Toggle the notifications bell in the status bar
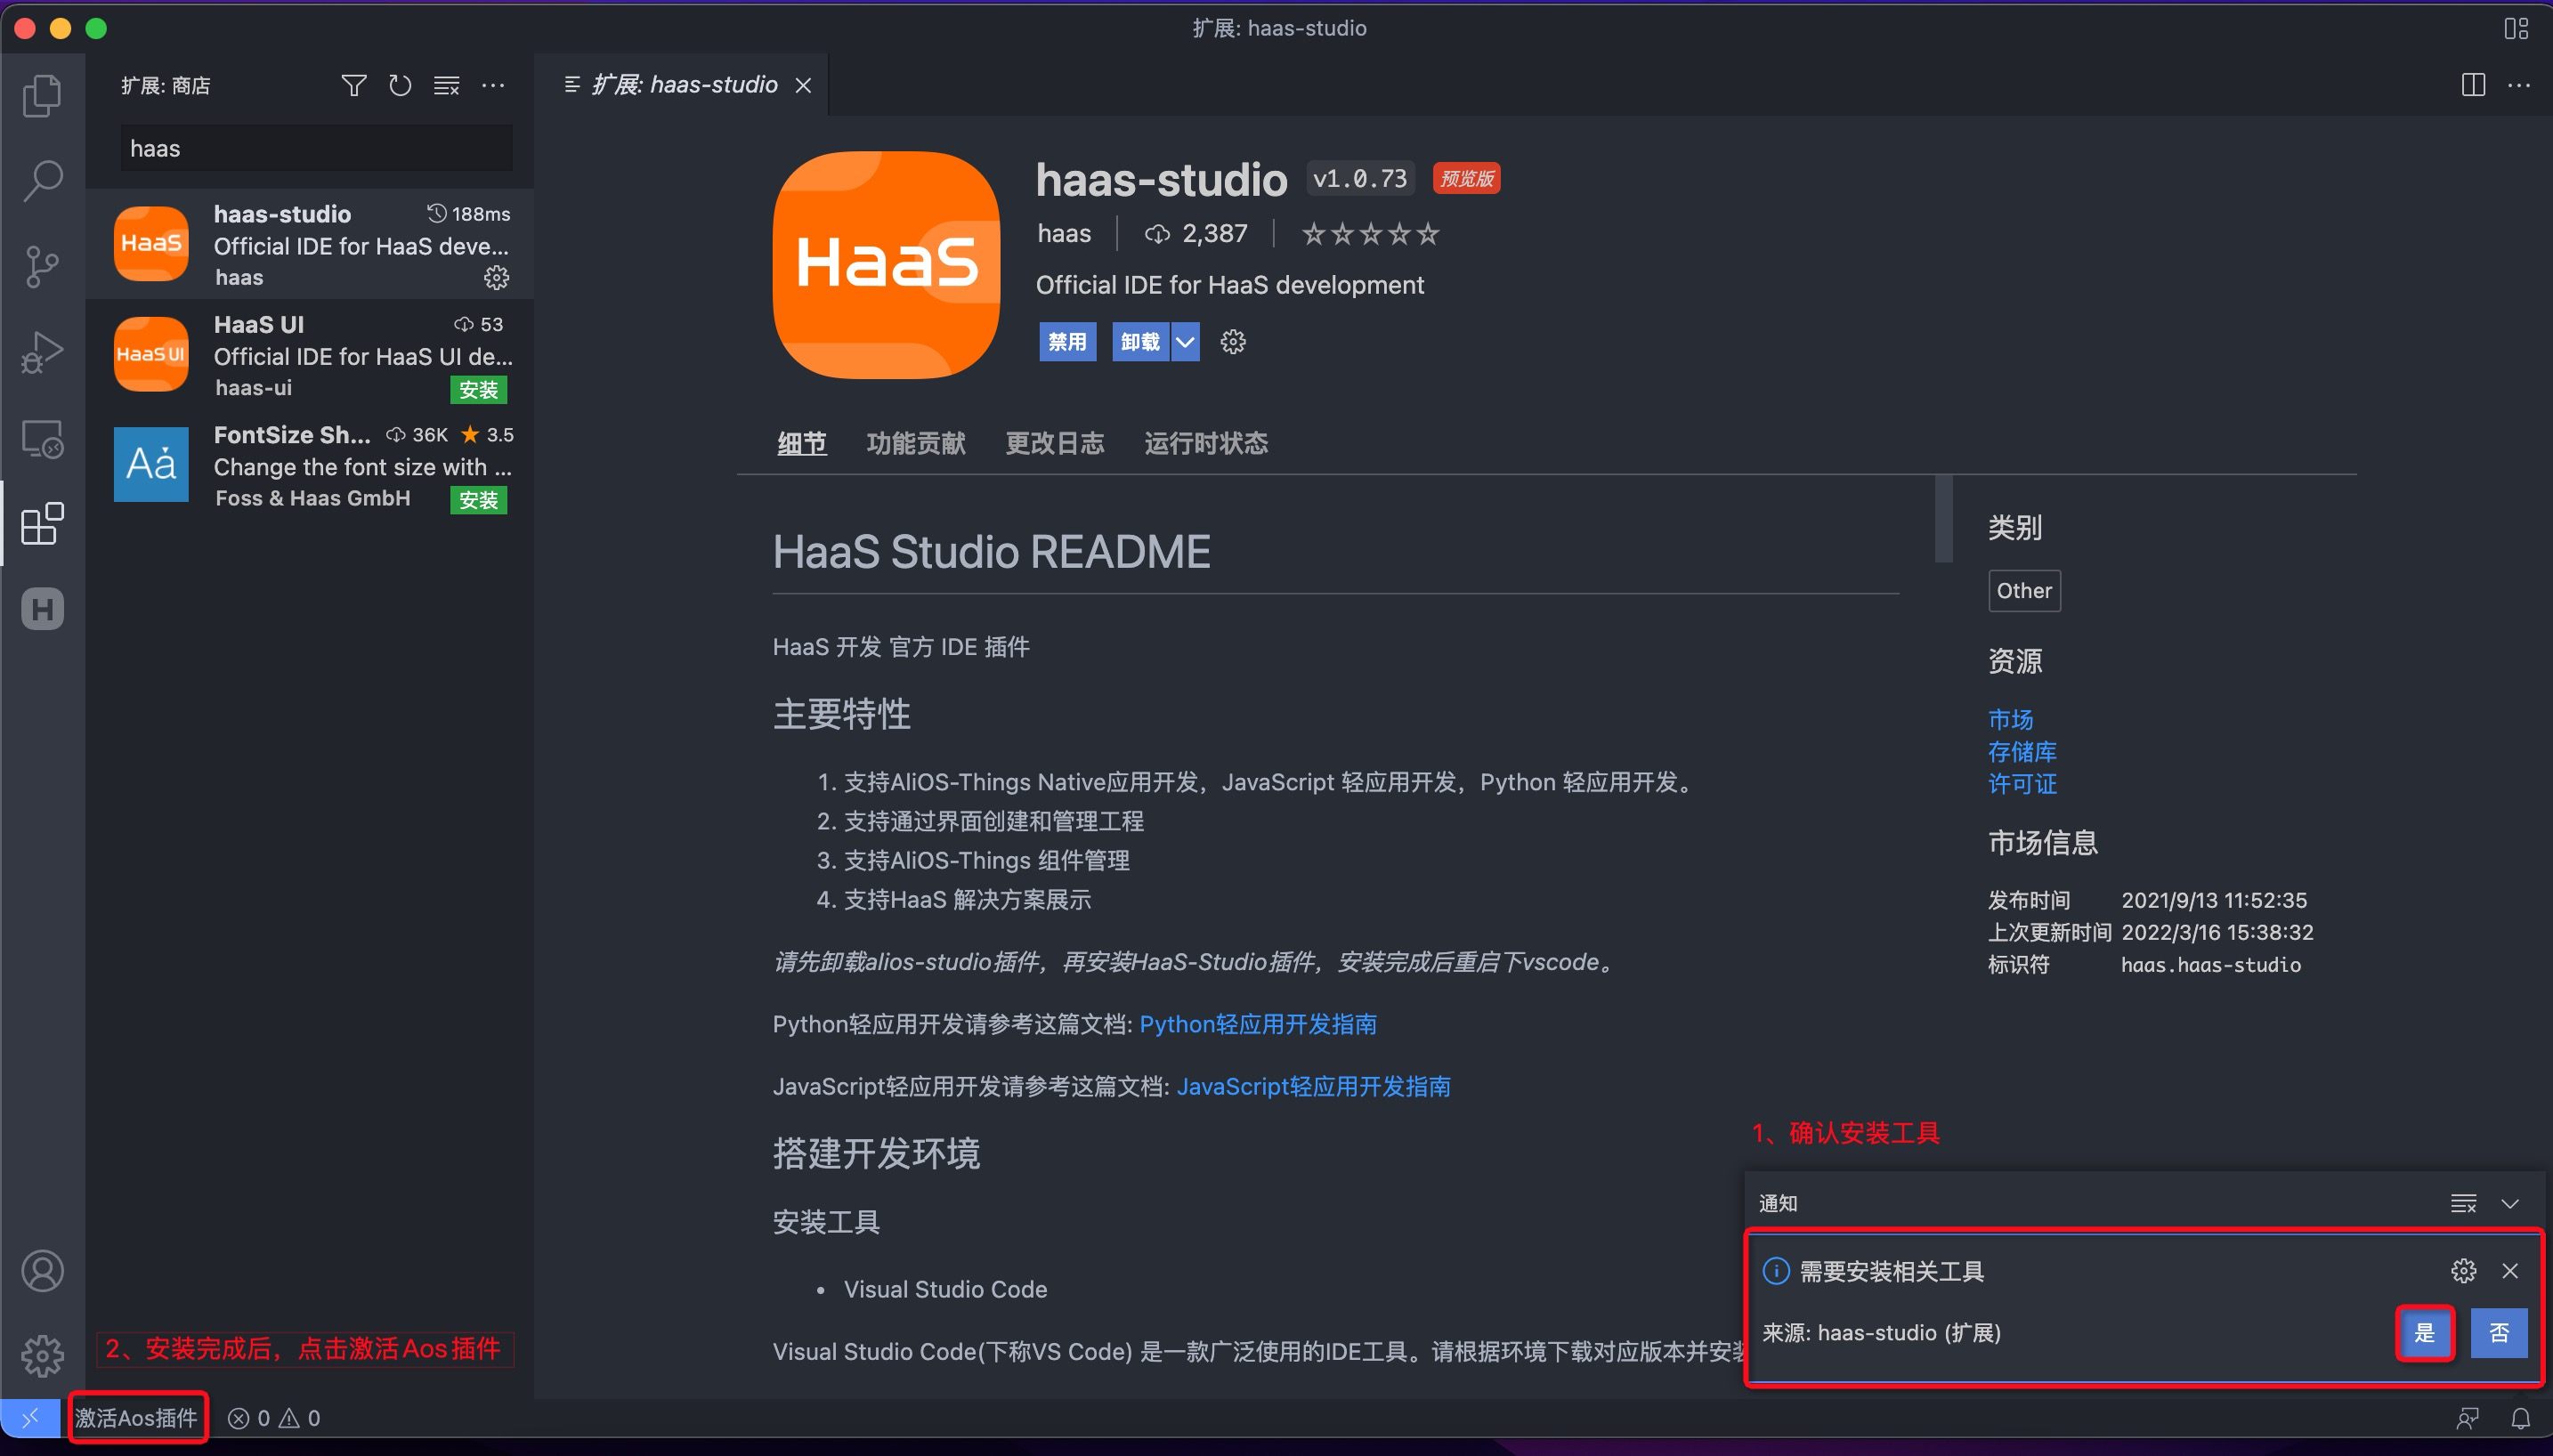2553x1456 pixels. tap(2521, 1418)
